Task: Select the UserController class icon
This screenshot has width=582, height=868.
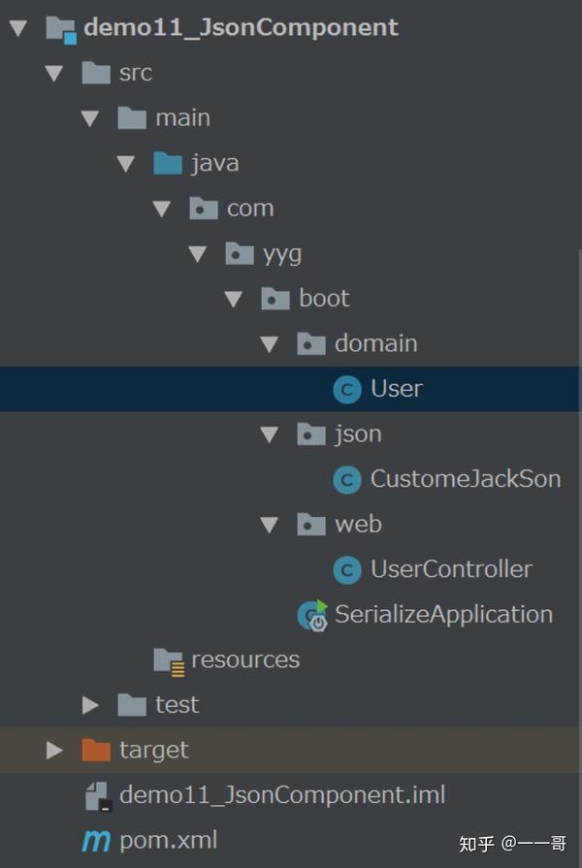Action: [x=347, y=569]
